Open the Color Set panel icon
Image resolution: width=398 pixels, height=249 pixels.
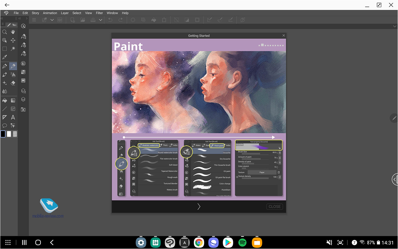tap(23, 72)
